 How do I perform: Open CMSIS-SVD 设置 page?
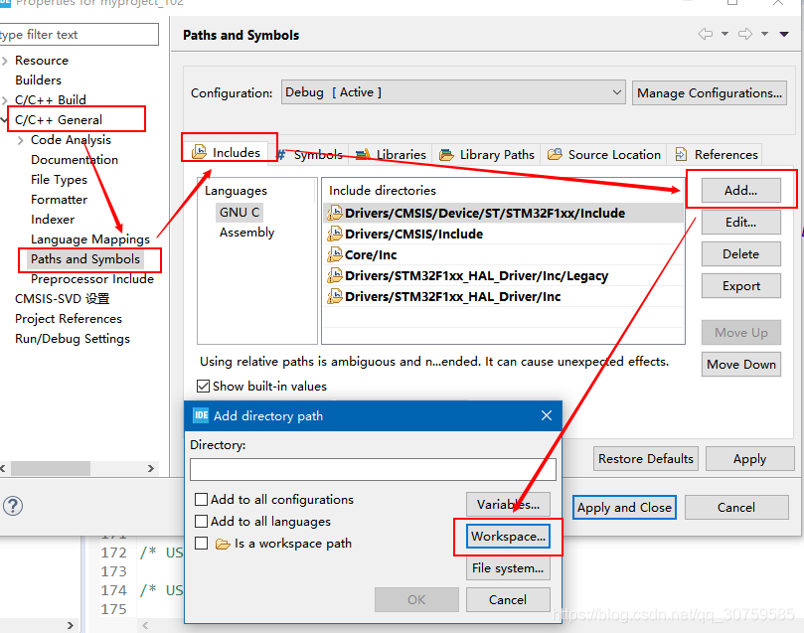62,299
